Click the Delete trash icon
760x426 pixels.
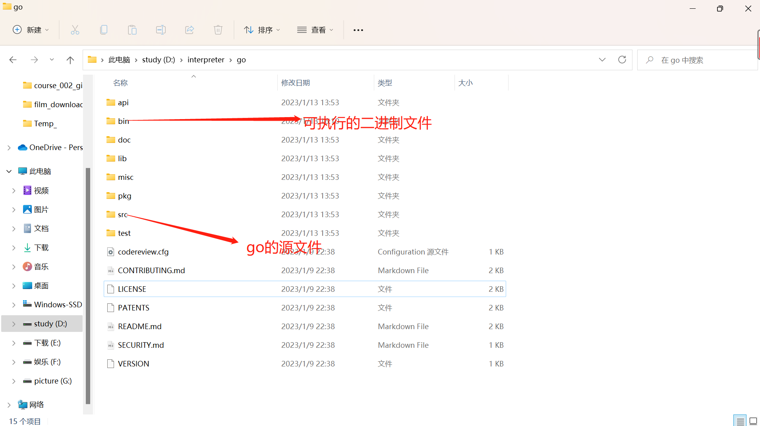(x=218, y=30)
